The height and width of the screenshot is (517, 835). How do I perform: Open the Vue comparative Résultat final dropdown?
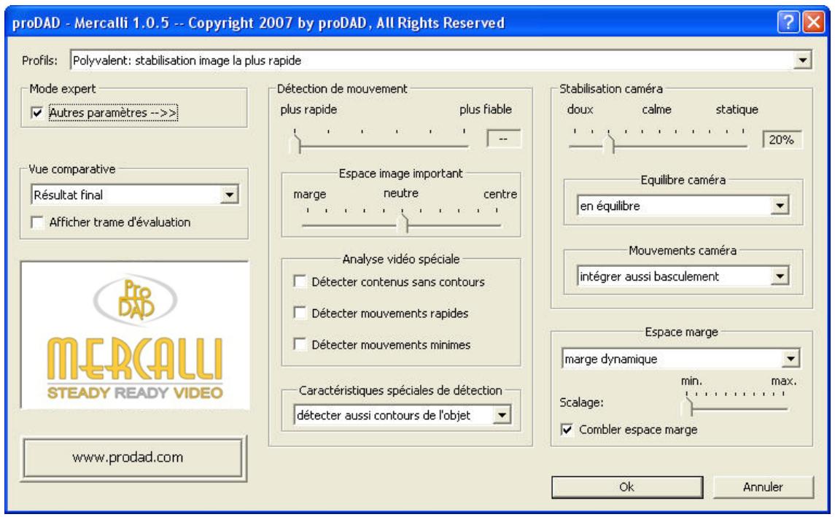[x=229, y=195]
